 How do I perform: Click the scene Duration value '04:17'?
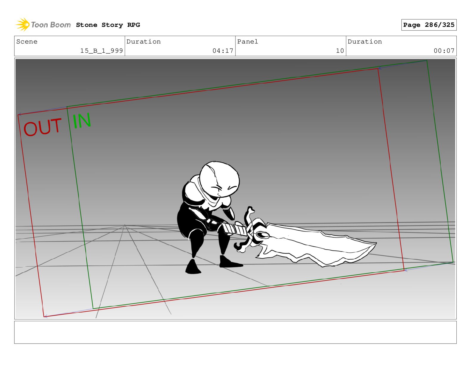pos(223,51)
